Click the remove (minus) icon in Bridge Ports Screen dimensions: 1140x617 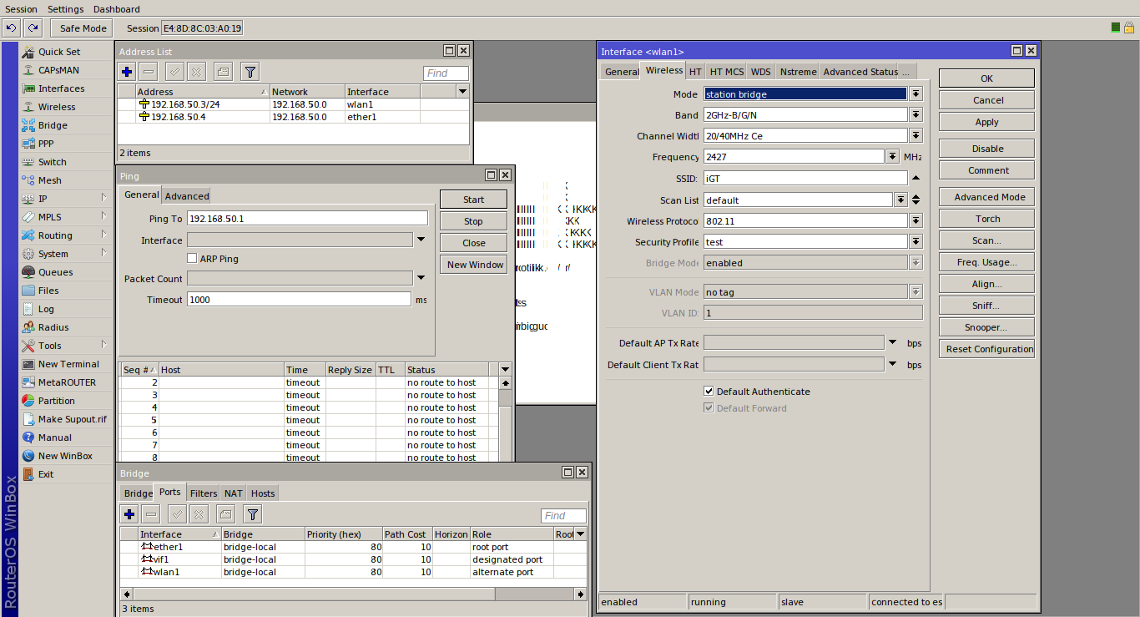coord(151,514)
